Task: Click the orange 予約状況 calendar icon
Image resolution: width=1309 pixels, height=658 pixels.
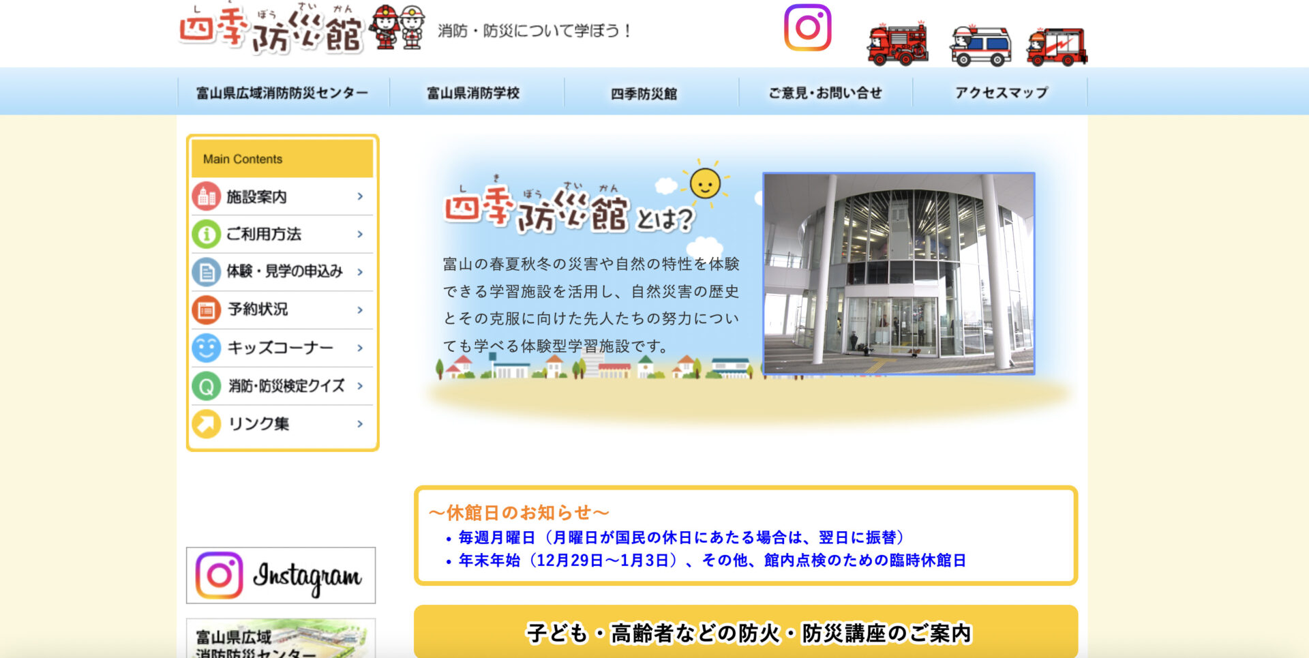Action: point(206,310)
